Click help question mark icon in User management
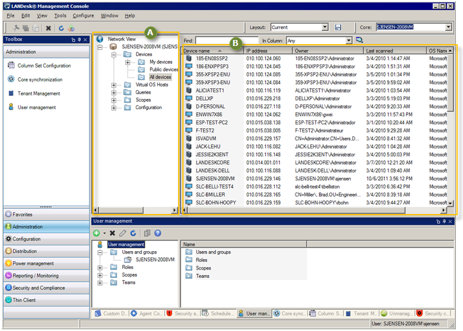 [x=158, y=233]
